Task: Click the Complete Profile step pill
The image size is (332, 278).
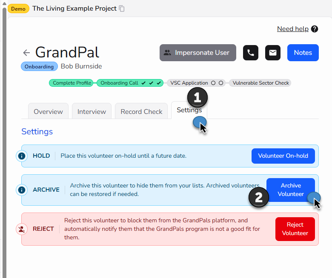Action: 72,83
